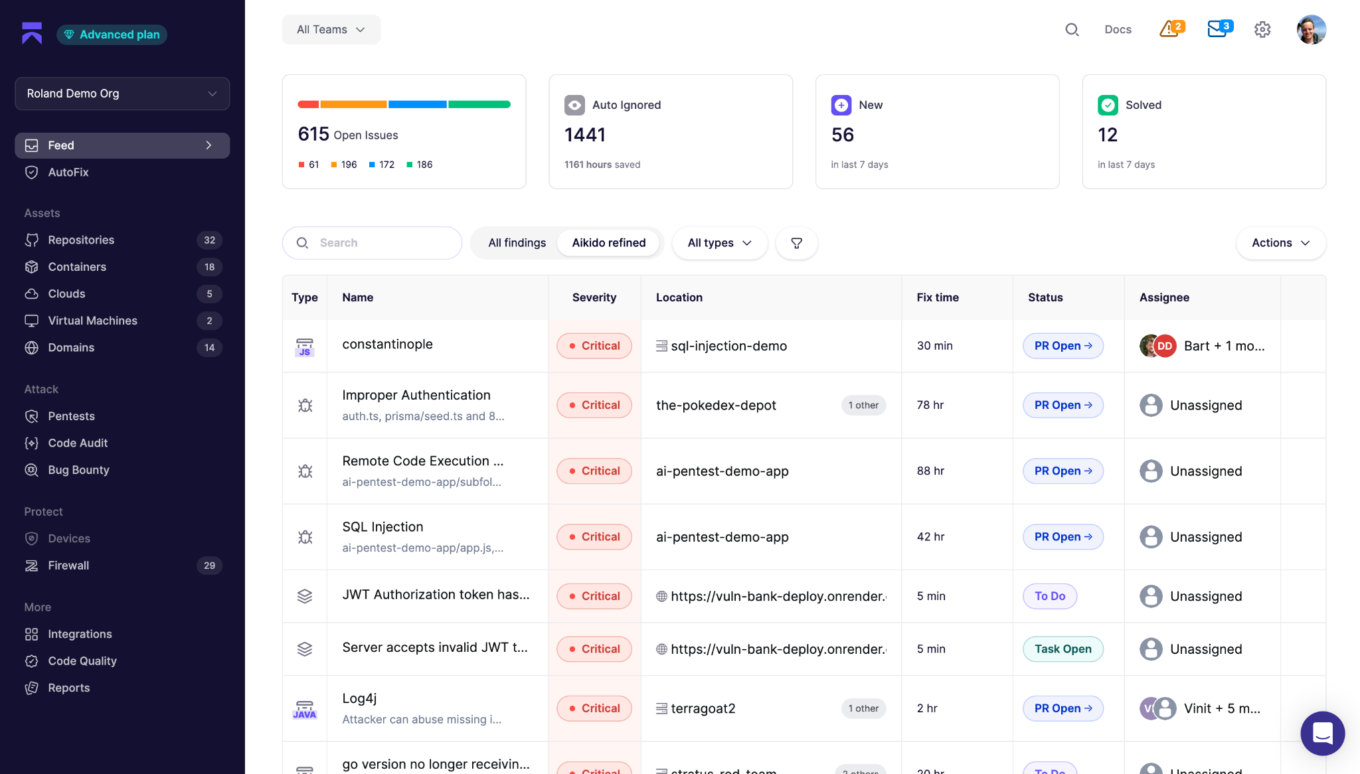Image resolution: width=1360 pixels, height=774 pixels.
Task: Click the Solved checkmark icon
Action: [1108, 105]
